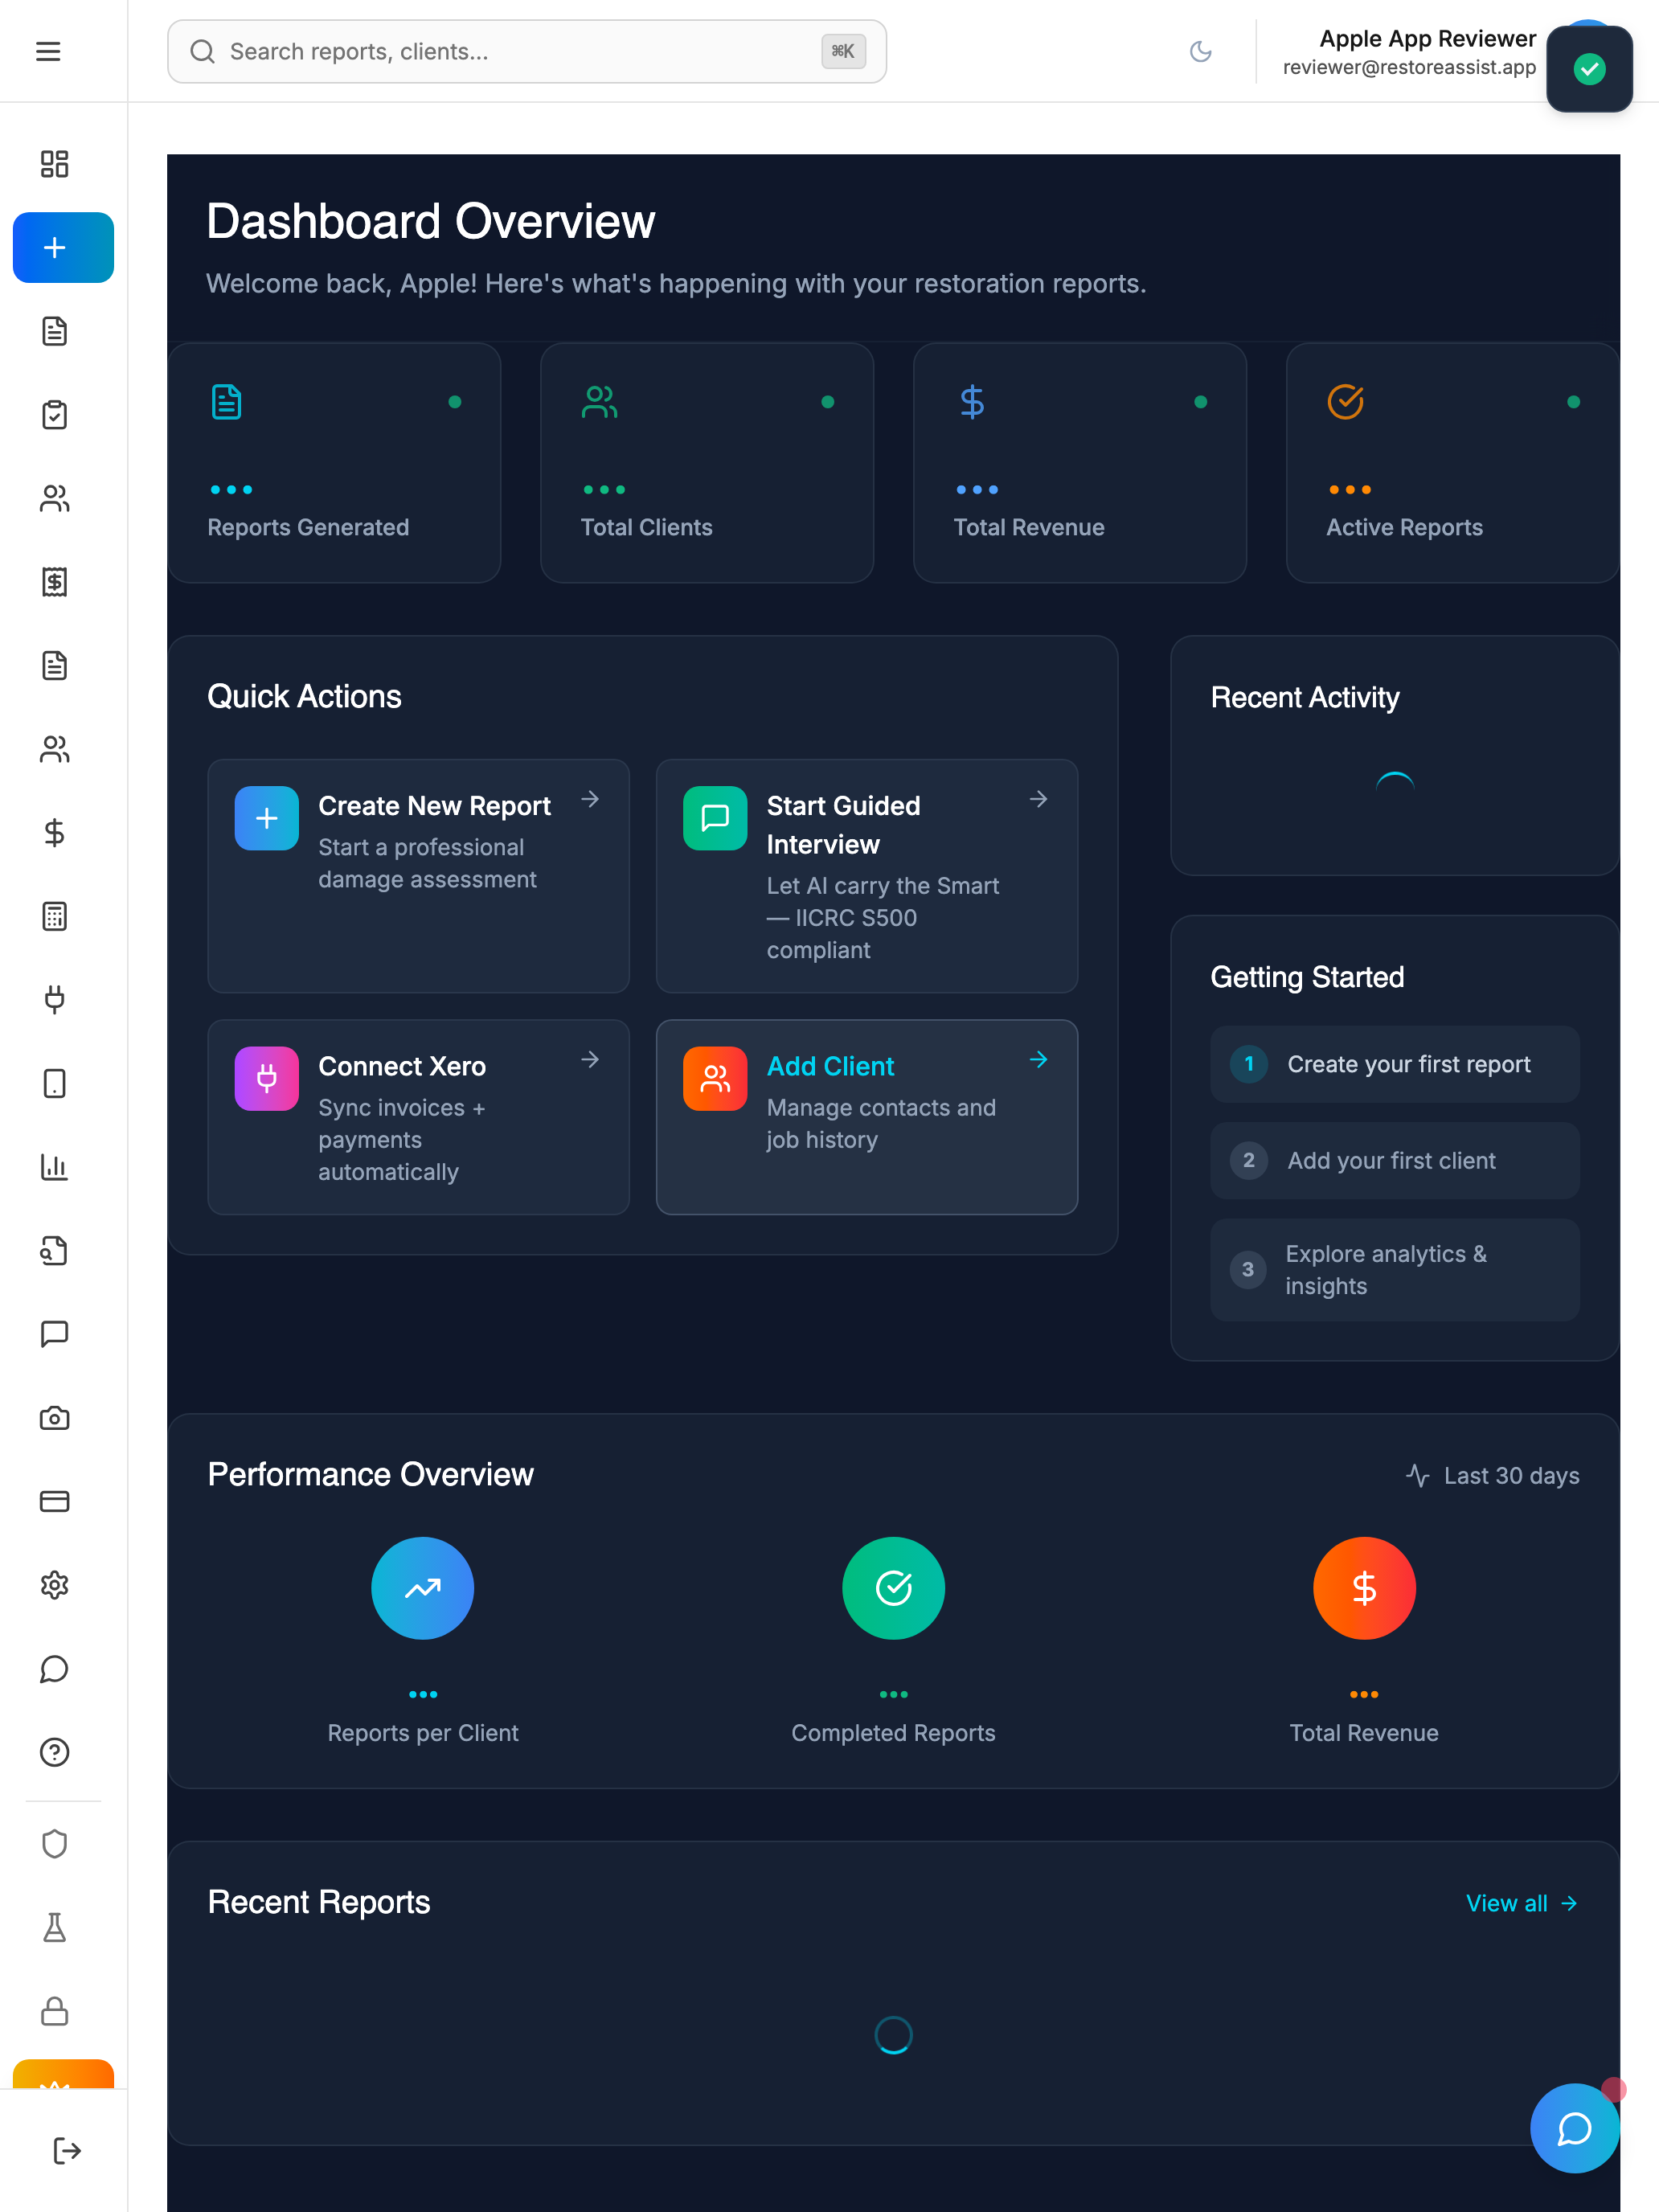Click the Getting Started heading
Screen dimensions: 1659x2212
(x=1307, y=977)
